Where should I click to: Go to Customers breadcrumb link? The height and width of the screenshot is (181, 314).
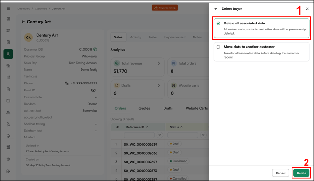click(x=41, y=8)
